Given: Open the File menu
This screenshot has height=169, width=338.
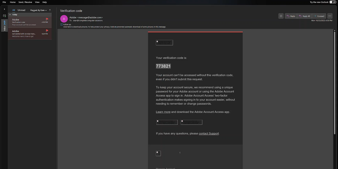Looking at the screenshot, I should pyautogui.click(x=4, y=2).
